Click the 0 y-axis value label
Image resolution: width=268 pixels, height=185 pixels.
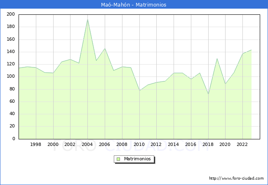click(14, 139)
